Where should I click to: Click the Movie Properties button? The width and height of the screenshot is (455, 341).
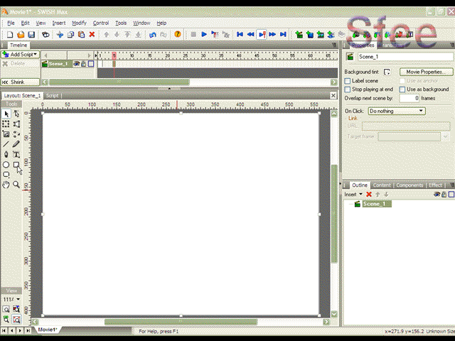coord(425,72)
